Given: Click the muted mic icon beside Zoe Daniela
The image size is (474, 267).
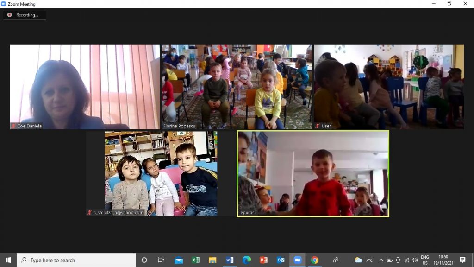Looking at the screenshot, I should [x=14, y=126].
